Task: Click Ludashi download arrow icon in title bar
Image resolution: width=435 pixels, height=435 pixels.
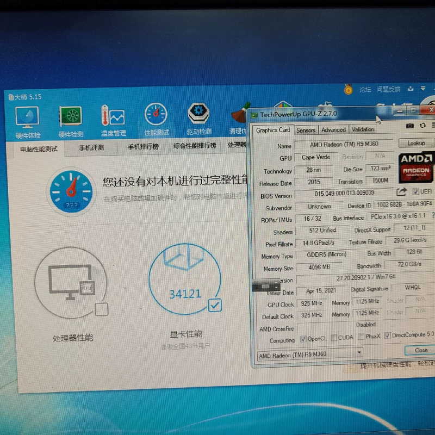Action: click(x=411, y=89)
